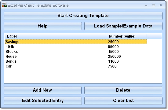The image size is (168, 110).
Task: Click the application icon in title bar
Action: (4, 5)
